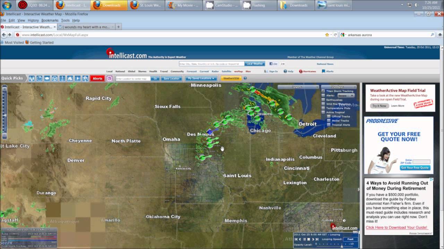Click the red Alerts button
This screenshot has width=444, height=249.
[x=97, y=79]
